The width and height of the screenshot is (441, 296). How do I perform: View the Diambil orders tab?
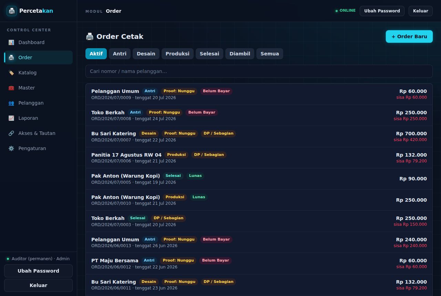(x=240, y=54)
